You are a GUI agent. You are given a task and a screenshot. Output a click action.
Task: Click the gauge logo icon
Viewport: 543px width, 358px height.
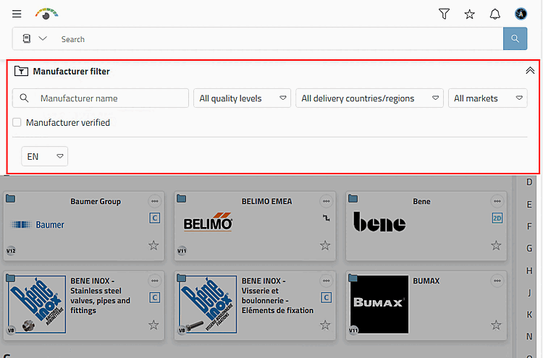pos(46,14)
